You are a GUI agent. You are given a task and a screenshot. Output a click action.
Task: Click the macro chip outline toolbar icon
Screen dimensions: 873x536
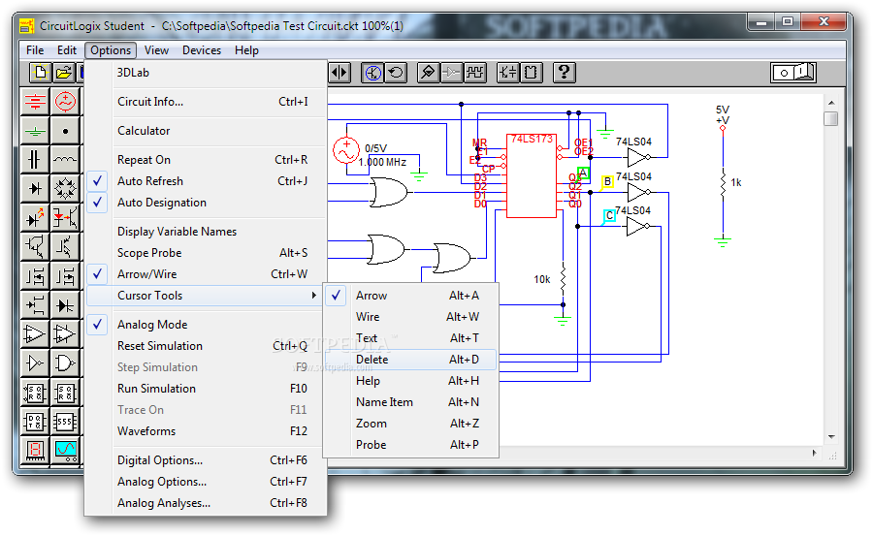532,73
